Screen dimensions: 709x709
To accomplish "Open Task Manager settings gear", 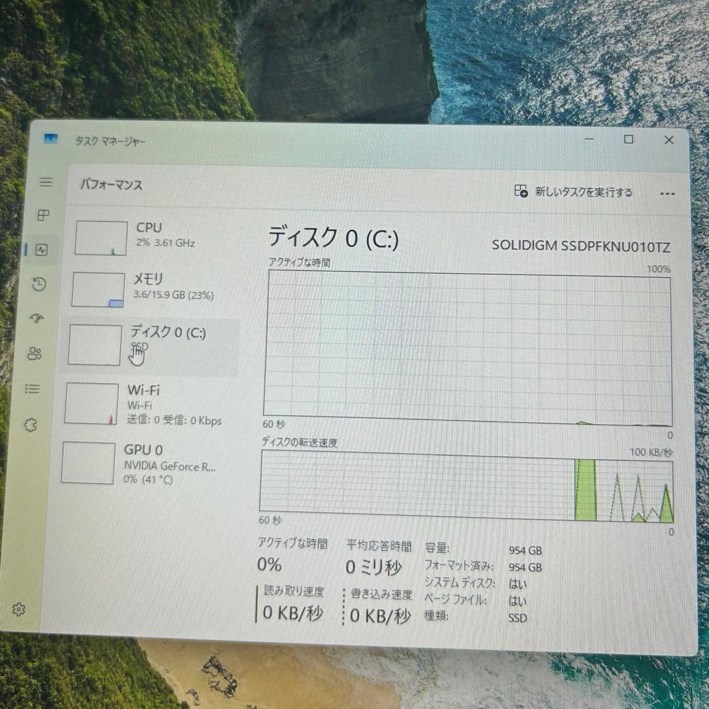I will tap(20, 609).
